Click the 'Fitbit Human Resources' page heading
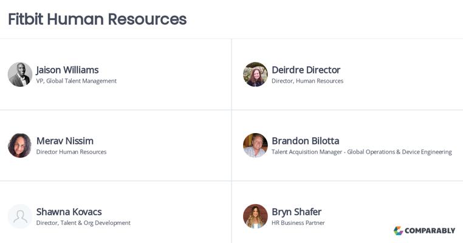Screen dimensions: 463x243 click(97, 19)
